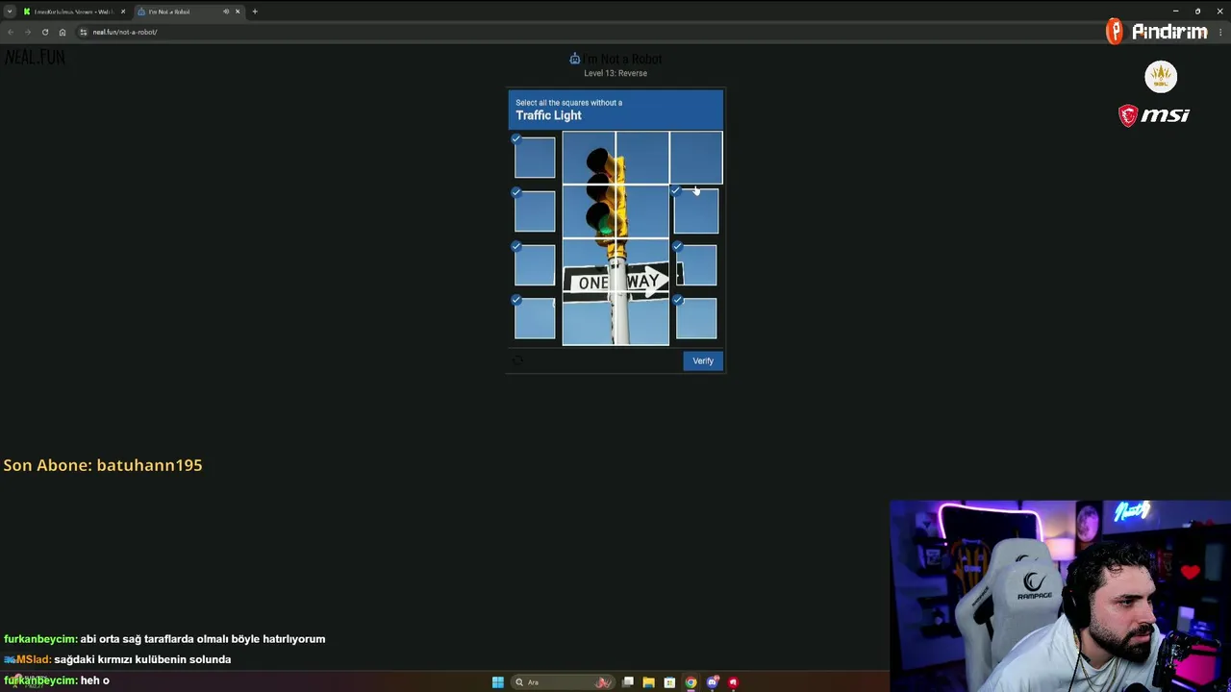Open Task View from the taskbar
Screen dimensions: 1231x692
tap(628, 682)
